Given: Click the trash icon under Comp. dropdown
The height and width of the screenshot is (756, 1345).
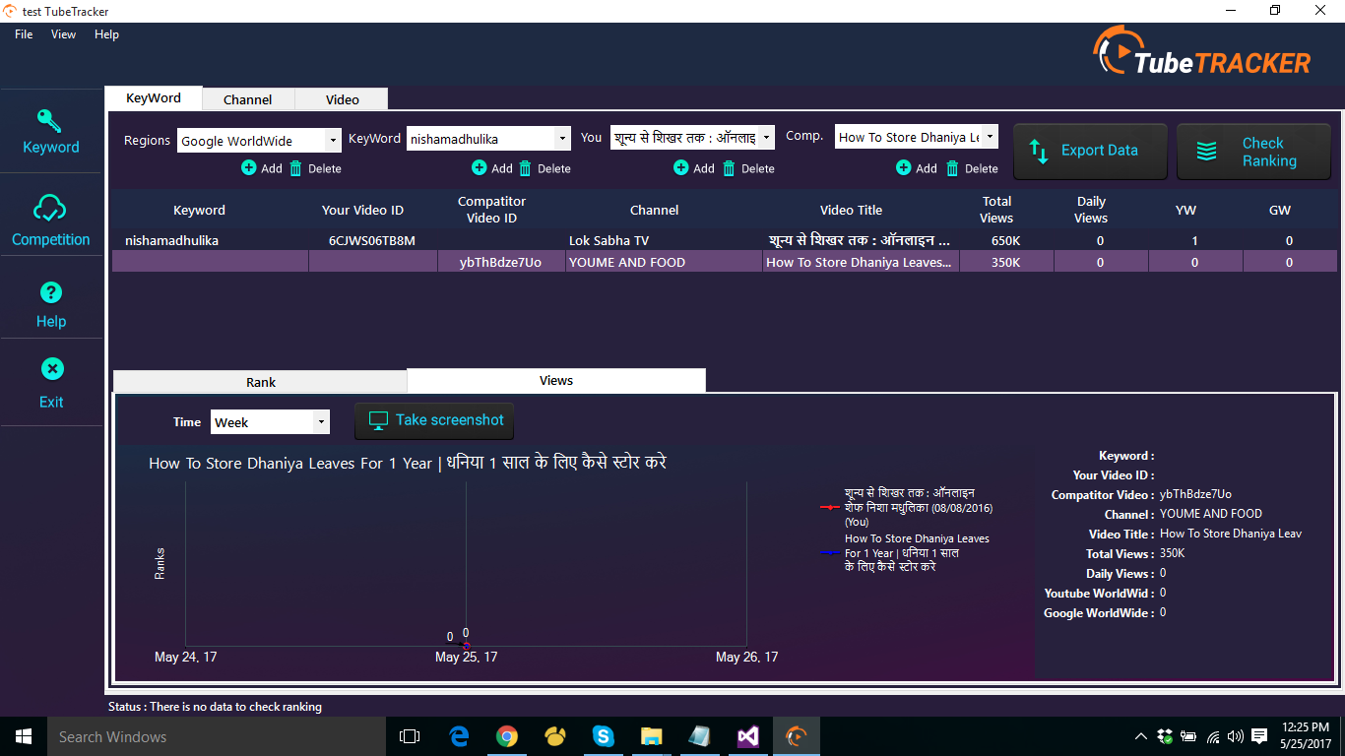Looking at the screenshot, I should tap(952, 168).
